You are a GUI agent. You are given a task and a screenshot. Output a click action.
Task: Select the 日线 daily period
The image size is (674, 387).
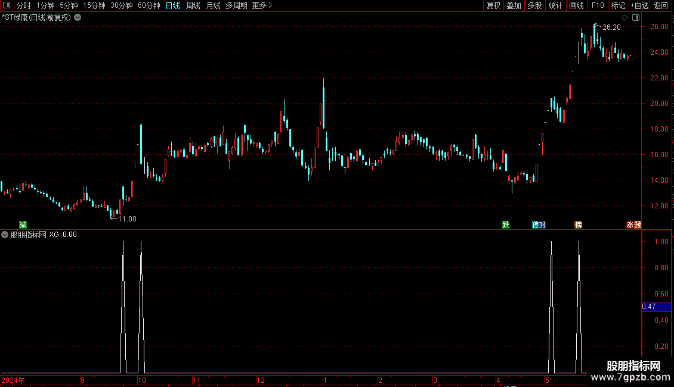(x=173, y=5)
